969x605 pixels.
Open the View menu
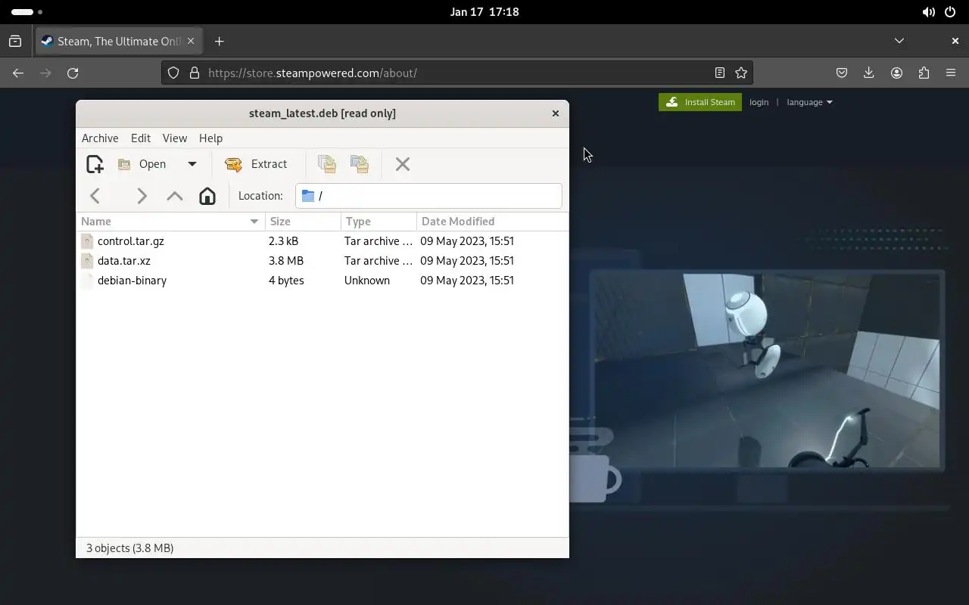point(175,138)
